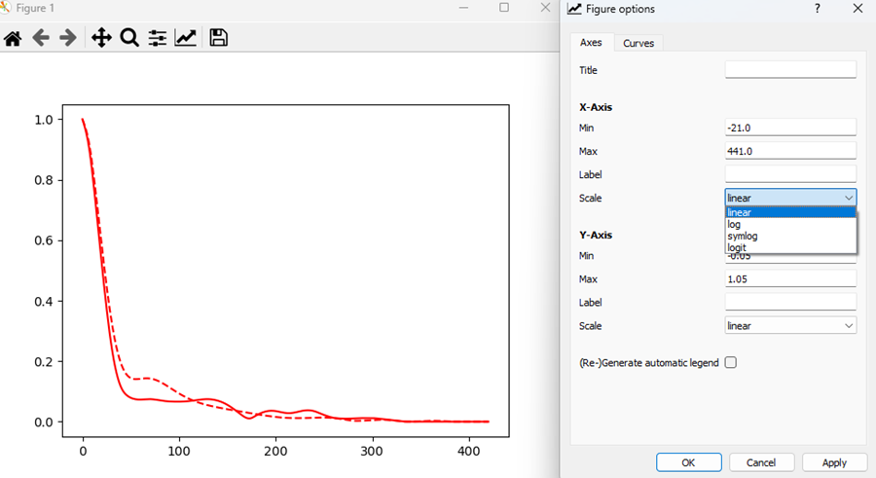Click the Cancel button
Image resolution: width=876 pixels, height=478 pixels.
tap(762, 462)
